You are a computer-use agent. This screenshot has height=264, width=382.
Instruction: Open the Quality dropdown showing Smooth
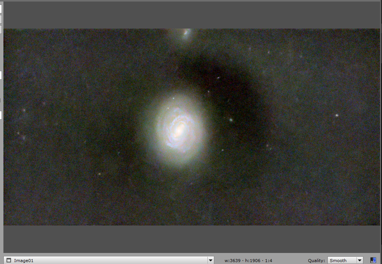345,260
